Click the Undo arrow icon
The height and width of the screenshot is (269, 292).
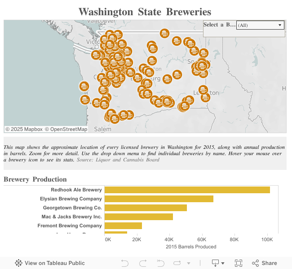coord(125,263)
